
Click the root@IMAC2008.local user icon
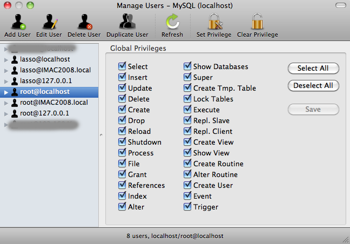pyautogui.click(x=15, y=103)
